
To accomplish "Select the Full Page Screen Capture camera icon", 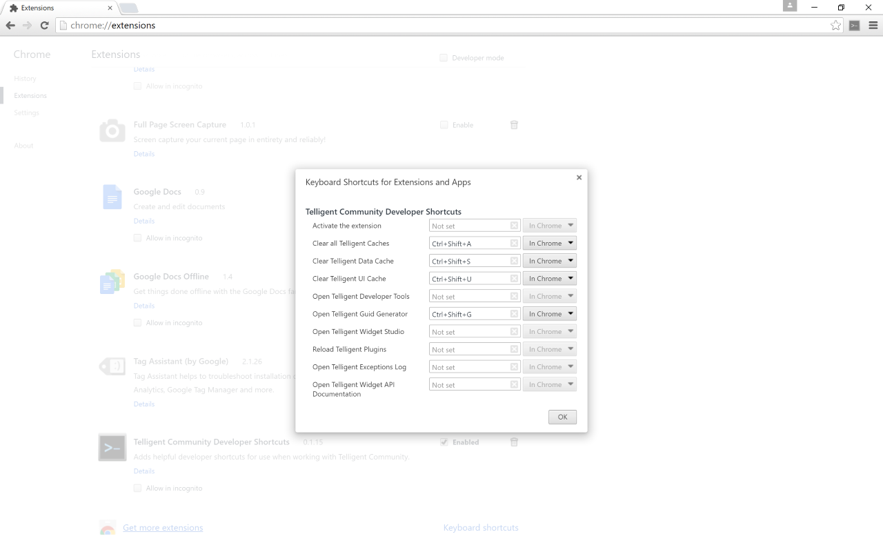I will 112,130.
